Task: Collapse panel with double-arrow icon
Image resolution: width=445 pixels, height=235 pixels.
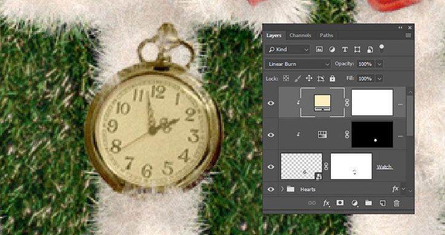Action: pyautogui.click(x=400, y=28)
